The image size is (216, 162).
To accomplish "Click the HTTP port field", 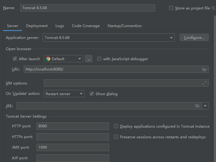I will (73, 126).
